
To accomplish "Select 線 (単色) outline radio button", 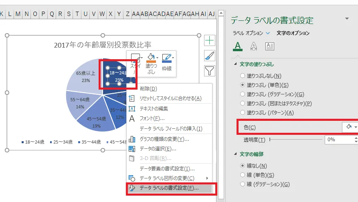I will point(242,175).
